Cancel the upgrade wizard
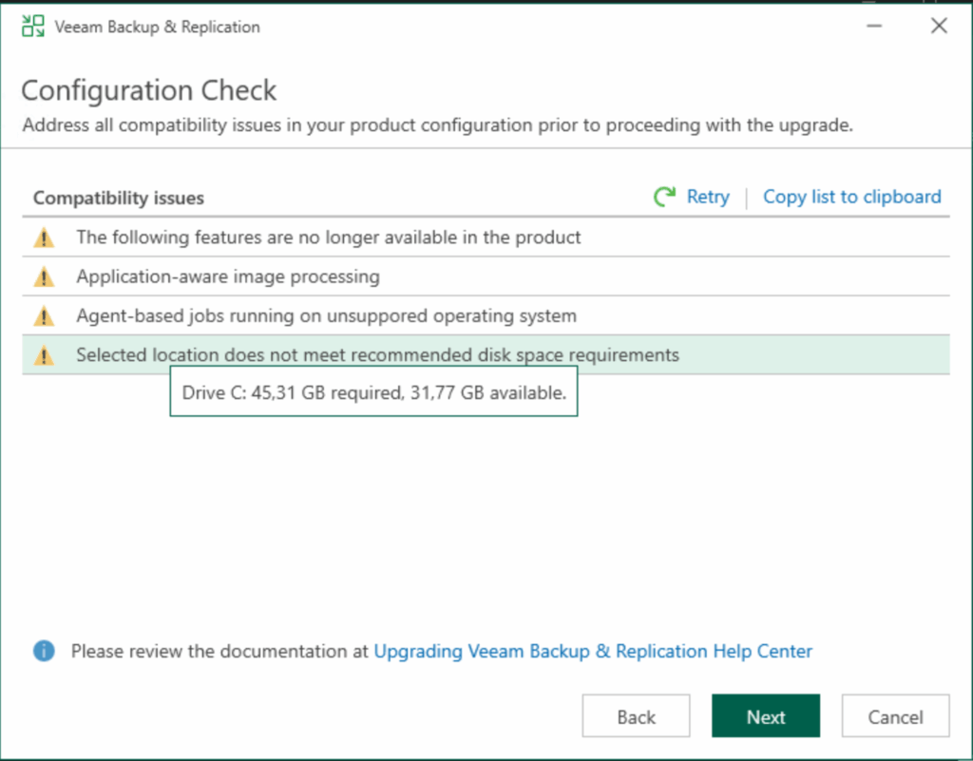This screenshot has width=973, height=761. pyautogui.click(x=895, y=716)
